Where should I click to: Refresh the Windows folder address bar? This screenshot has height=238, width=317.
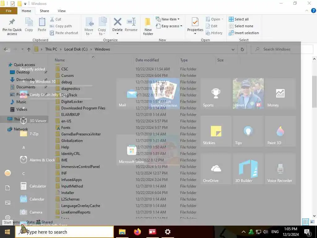click(242, 49)
